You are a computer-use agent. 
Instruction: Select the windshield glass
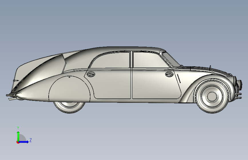172,60
